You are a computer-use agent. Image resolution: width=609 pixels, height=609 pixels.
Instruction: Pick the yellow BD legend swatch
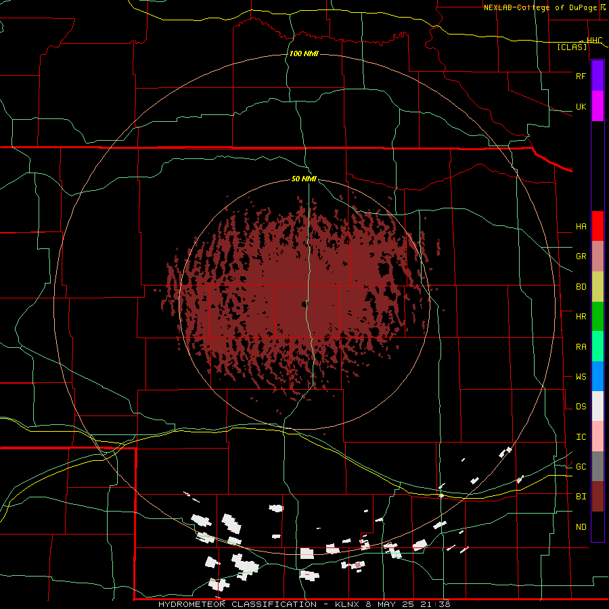(597, 287)
